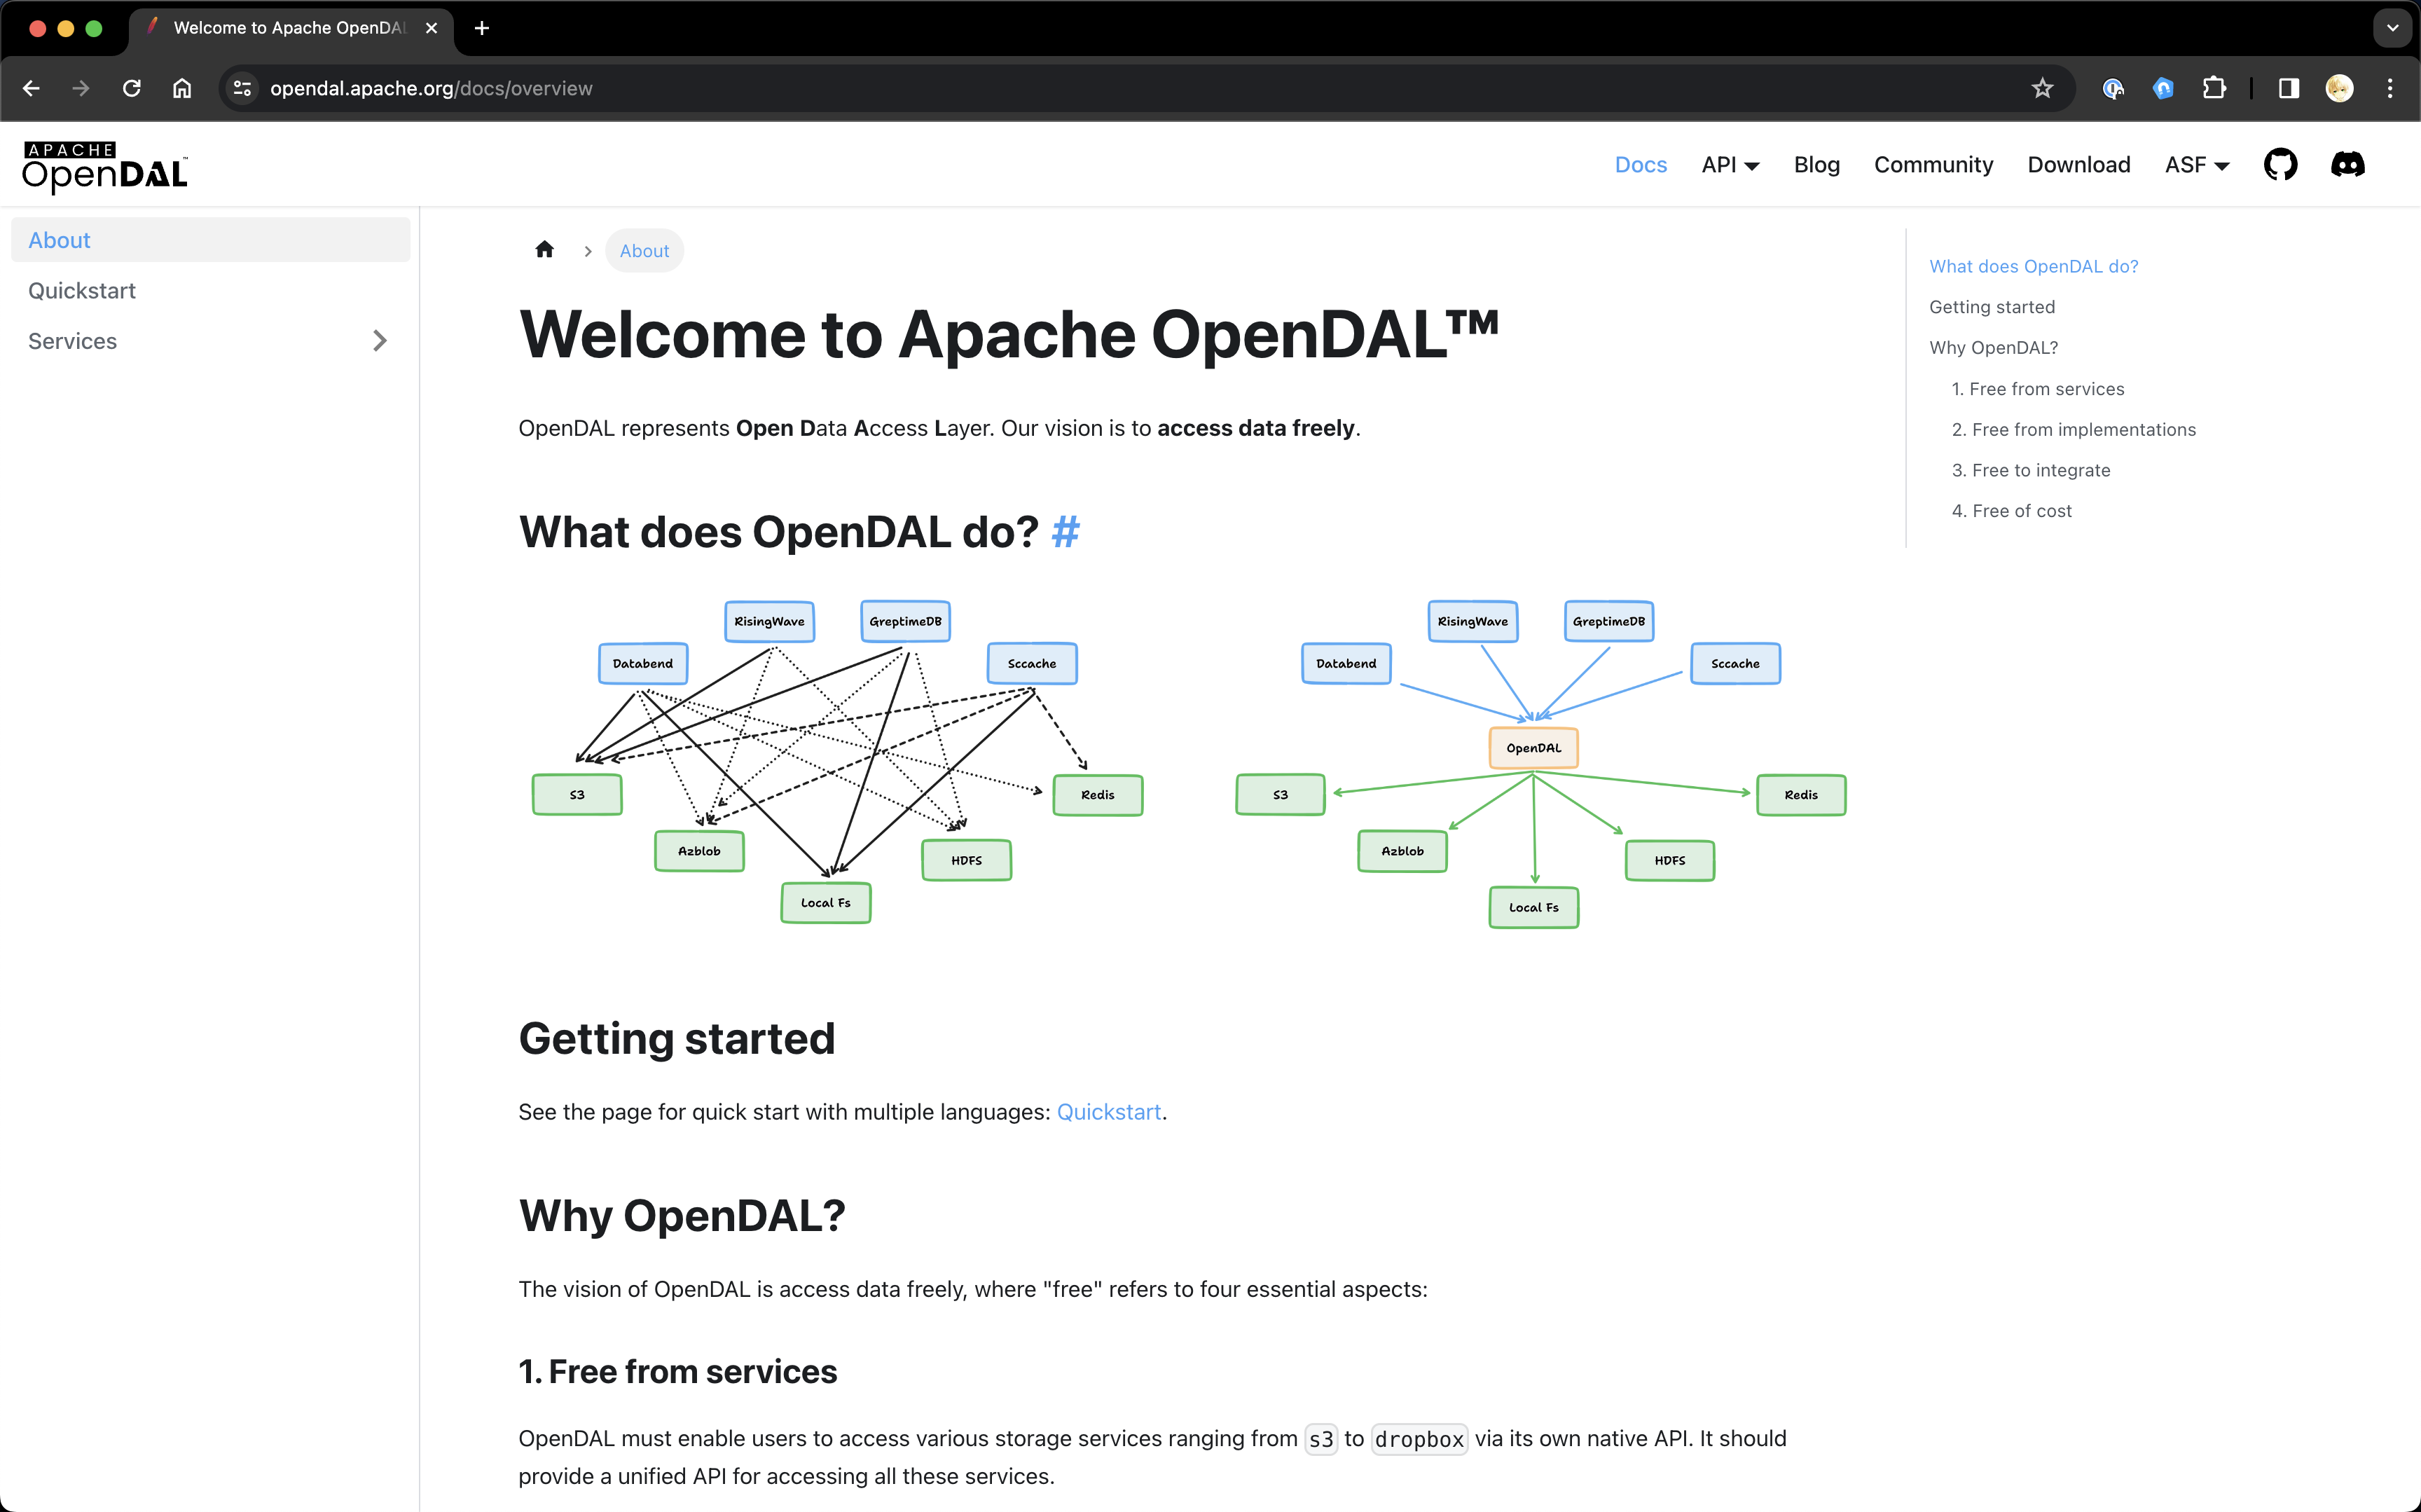Open the Blog navbar link
This screenshot has width=2421, height=1512.
1816,165
